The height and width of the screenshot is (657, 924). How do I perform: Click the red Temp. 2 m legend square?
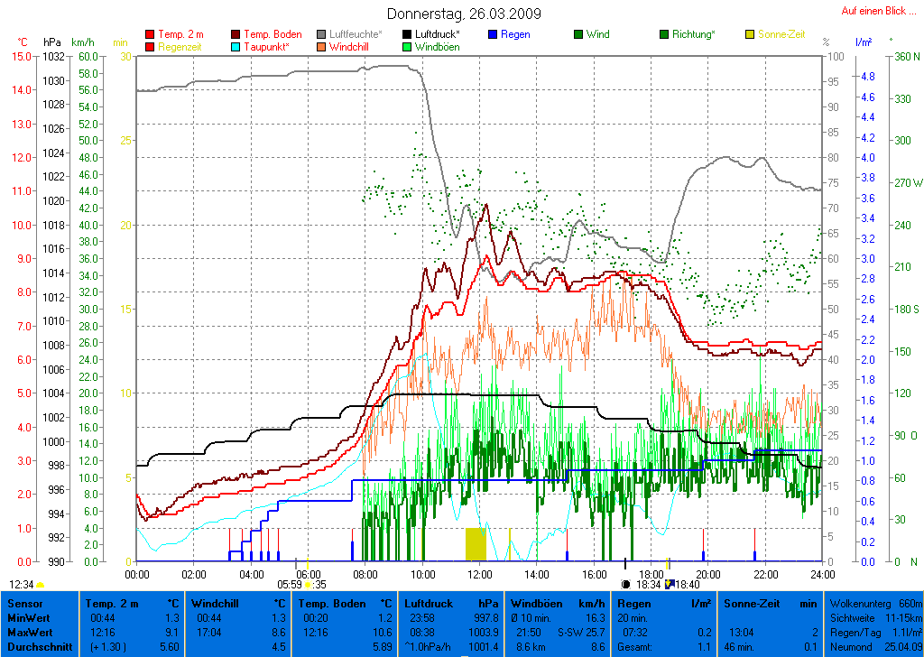pyautogui.click(x=150, y=34)
